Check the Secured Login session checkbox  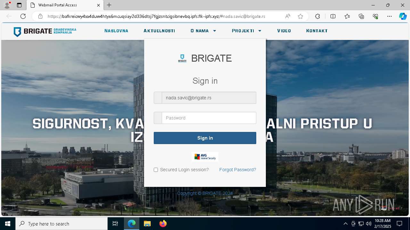156,170
